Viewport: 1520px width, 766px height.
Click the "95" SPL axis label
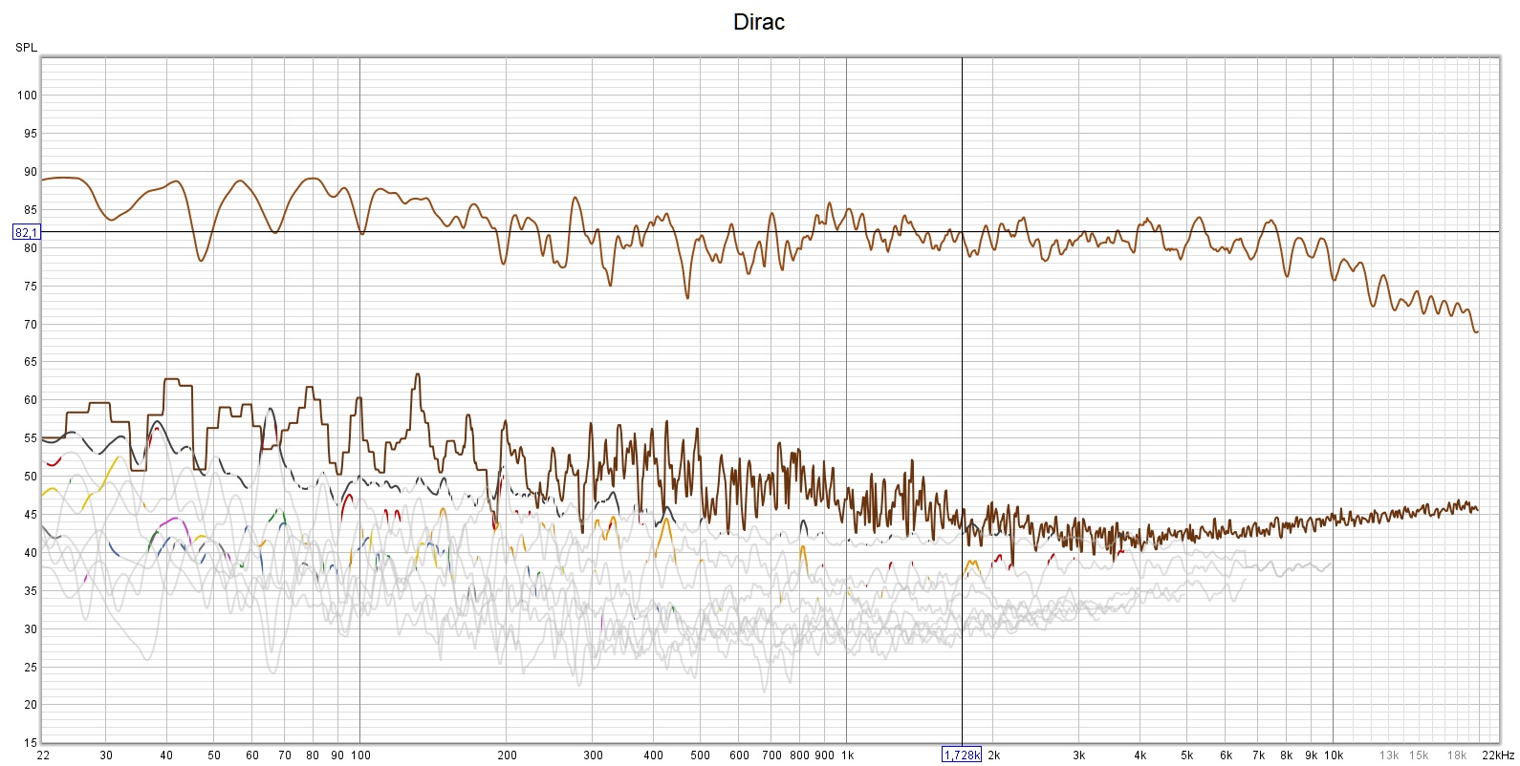(31, 134)
